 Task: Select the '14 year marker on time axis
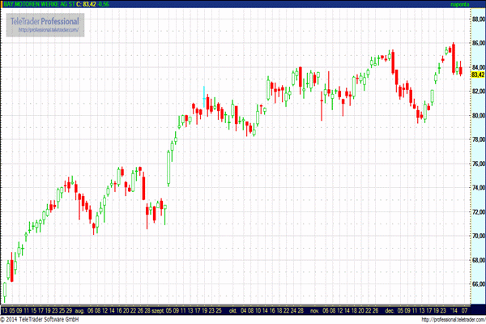454,311
